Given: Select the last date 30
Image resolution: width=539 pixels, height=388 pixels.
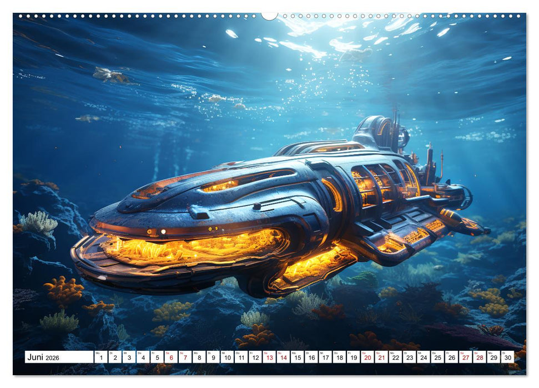Looking at the screenshot, I should (507, 359).
